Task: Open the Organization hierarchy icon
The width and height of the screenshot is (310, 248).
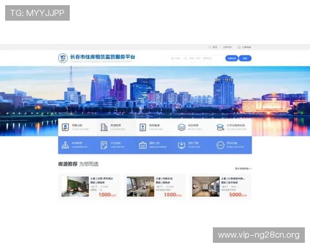Action: (65, 145)
